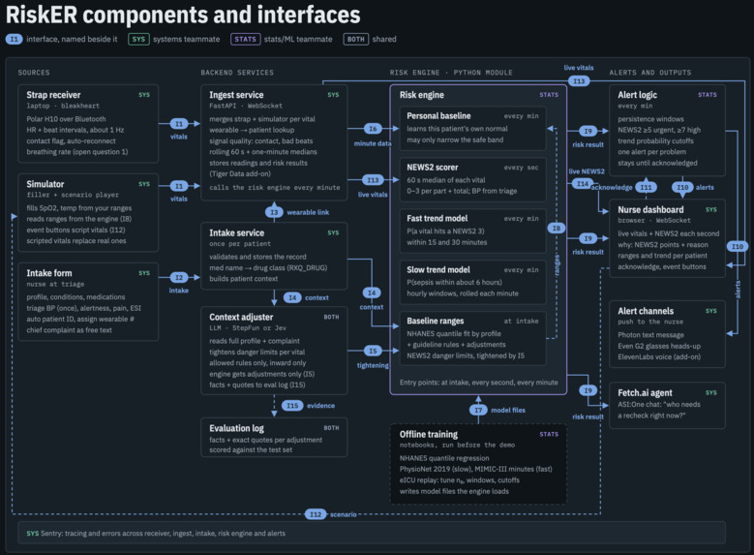Screen dimensions: 754x555
Task: Click the I1 interface badge in the legend
Action: tap(14, 39)
